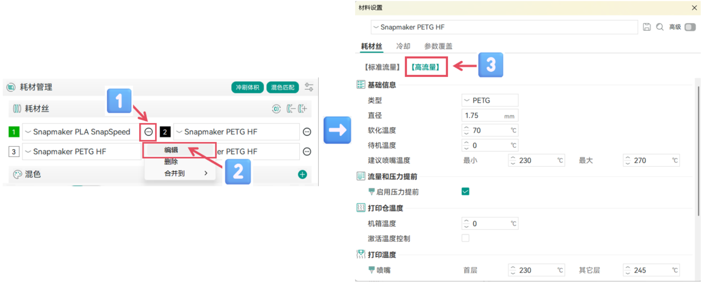
Task: Expand the 合并到 submenu arrow
Action: pos(206,173)
